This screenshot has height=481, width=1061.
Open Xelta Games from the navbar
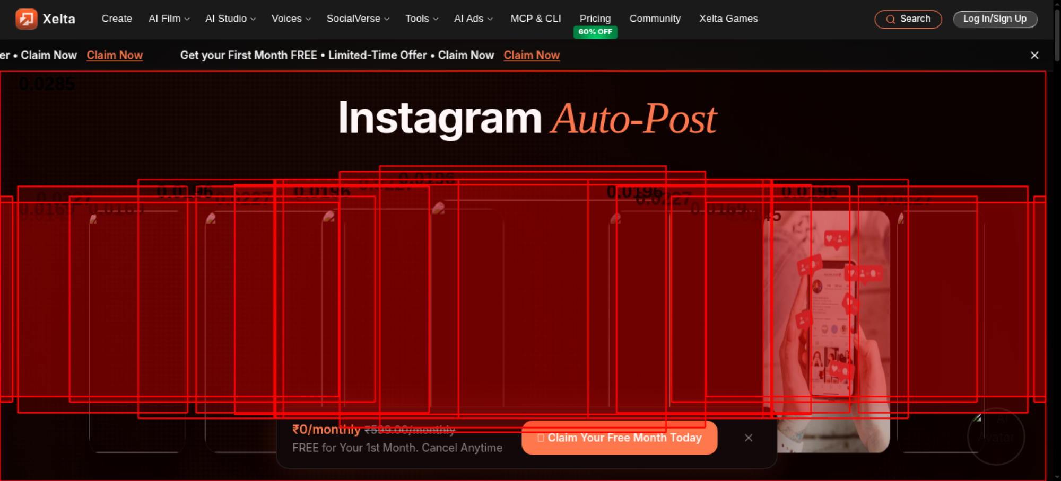point(728,19)
